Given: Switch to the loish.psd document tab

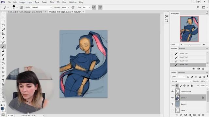Looking at the screenshot, I should click(x=26, y=12).
